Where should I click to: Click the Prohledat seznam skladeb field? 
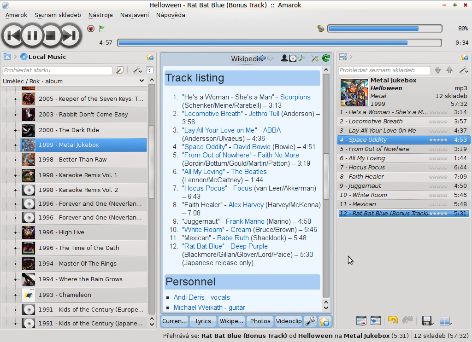[x=384, y=70]
